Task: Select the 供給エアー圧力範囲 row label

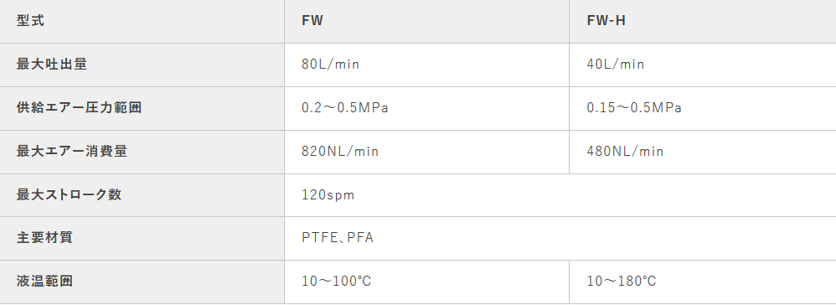Action: click(x=142, y=108)
